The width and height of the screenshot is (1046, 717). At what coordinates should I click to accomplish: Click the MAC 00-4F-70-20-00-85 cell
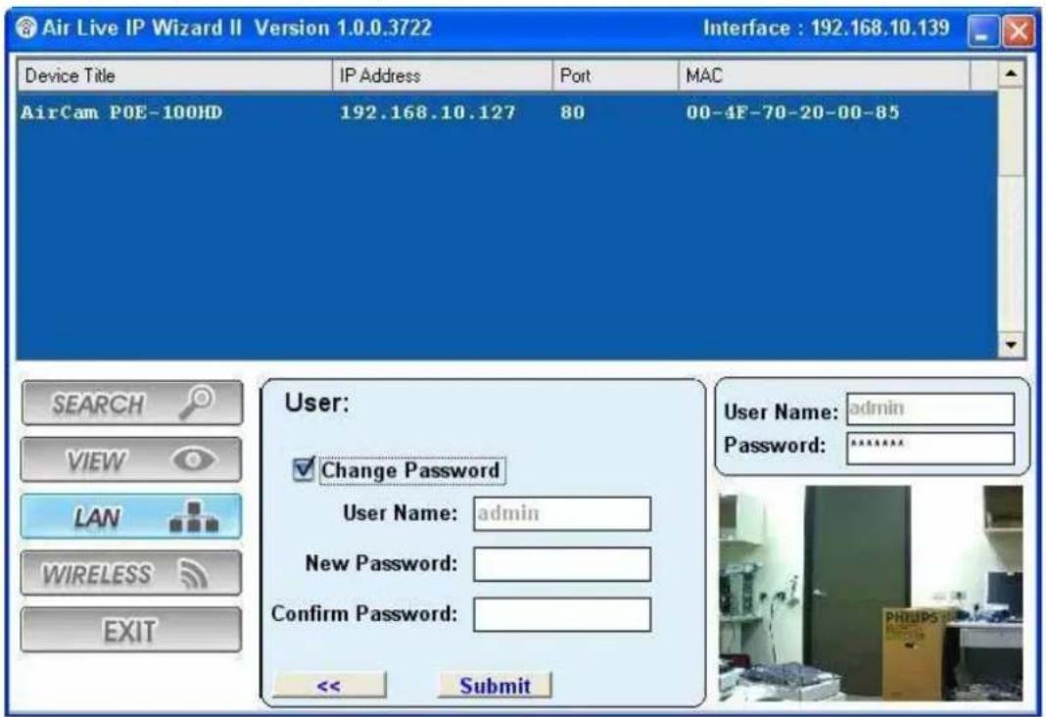(x=792, y=112)
